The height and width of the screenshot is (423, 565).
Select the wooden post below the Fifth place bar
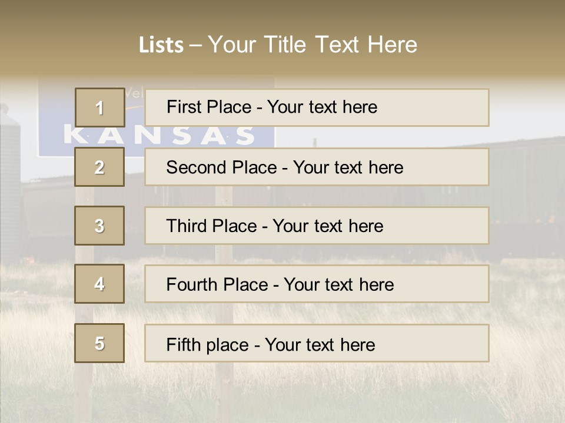[x=224, y=392]
